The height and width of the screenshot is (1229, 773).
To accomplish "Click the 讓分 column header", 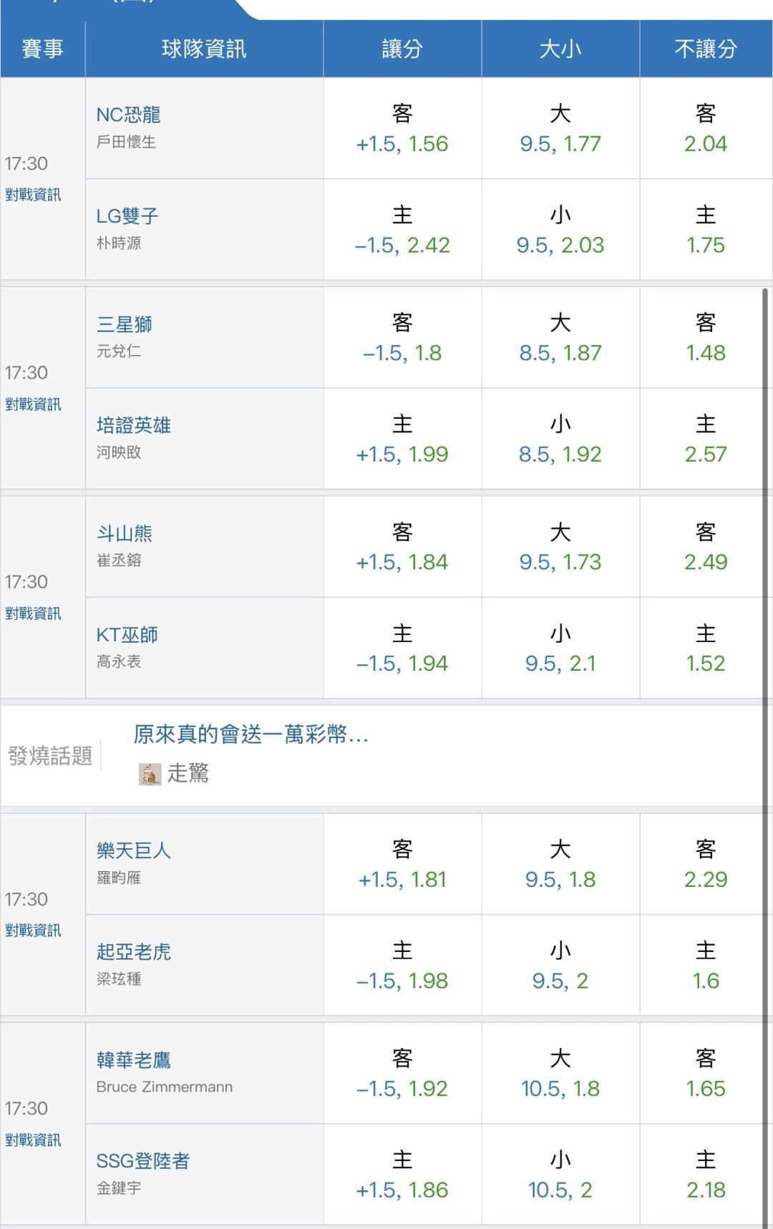I will (x=402, y=49).
